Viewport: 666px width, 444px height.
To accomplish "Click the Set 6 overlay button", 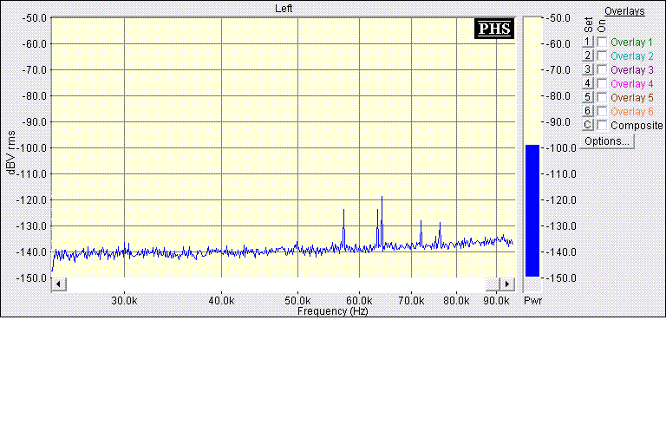I will (587, 111).
